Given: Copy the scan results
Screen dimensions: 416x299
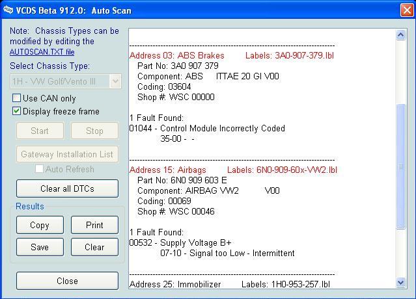Looking at the screenshot, I should [x=40, y=225].
